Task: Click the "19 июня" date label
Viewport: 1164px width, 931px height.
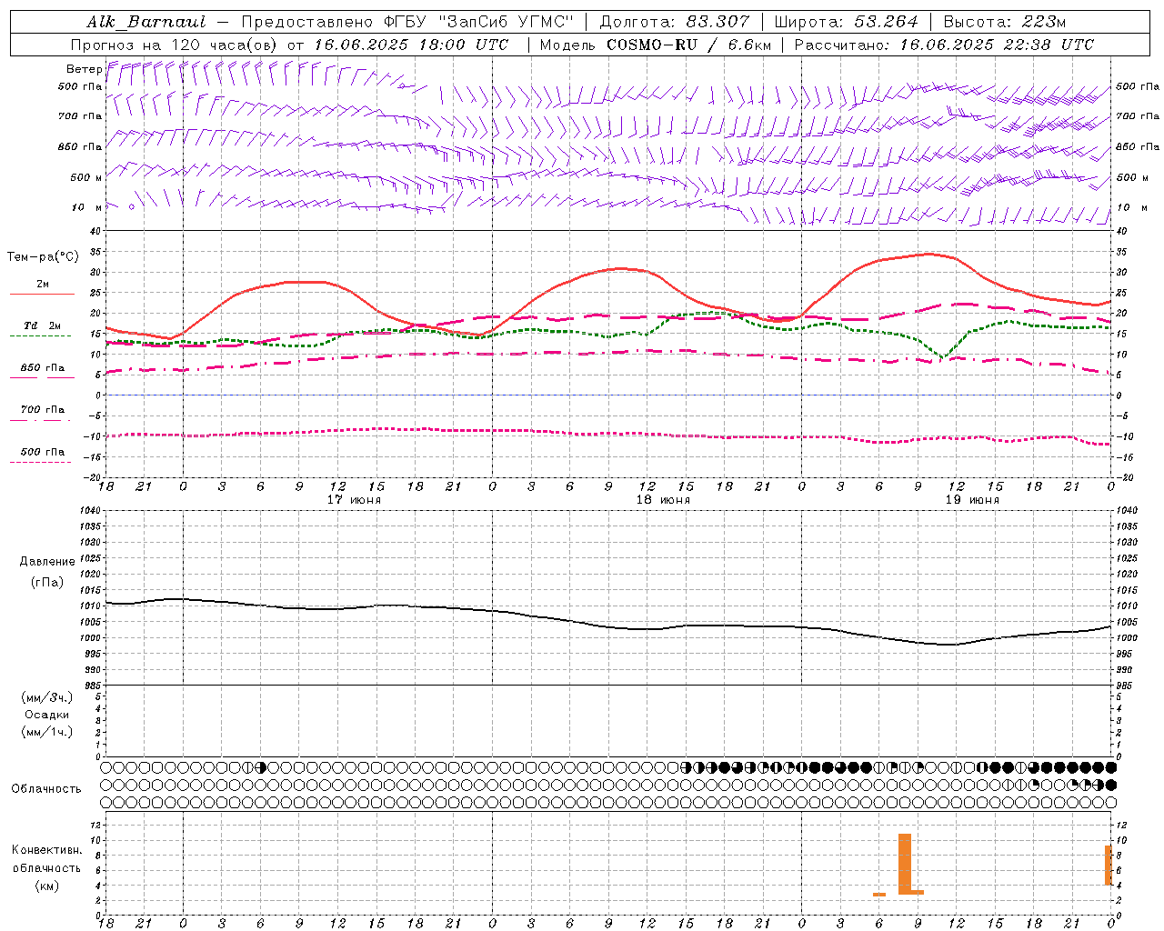Action: [x=972, y=500]
